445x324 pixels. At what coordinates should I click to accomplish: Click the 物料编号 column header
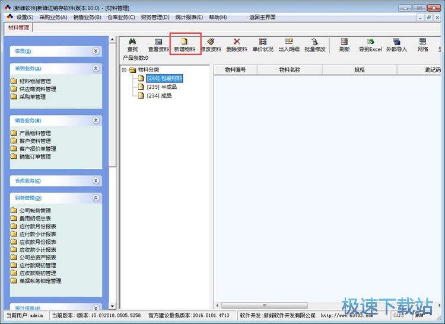(235, 70)
